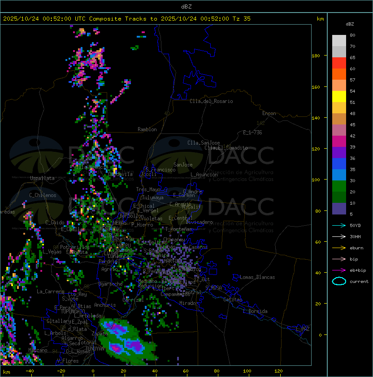Click the 'C_Chilenos' map label
The height and width of the screenshot is (377, 373).
coord(43,195)
